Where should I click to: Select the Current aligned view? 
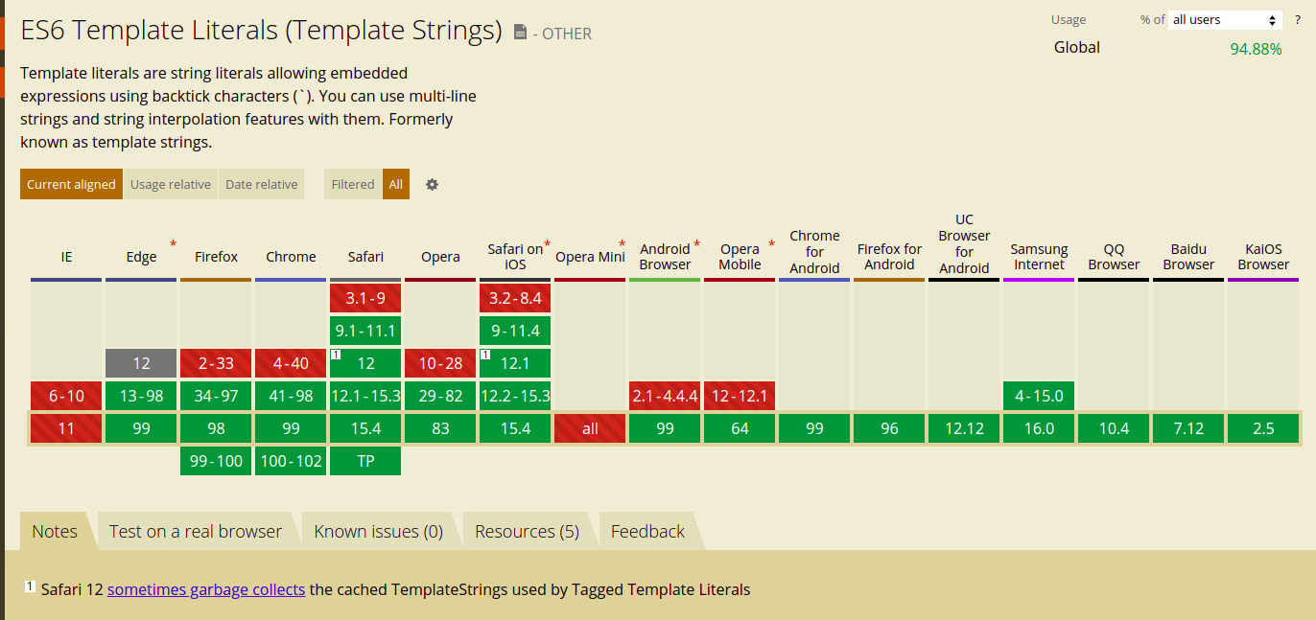coord(71,185)
